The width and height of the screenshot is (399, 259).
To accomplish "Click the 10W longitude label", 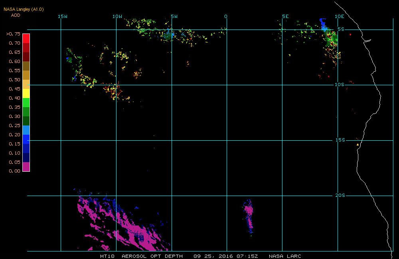I will (x=117, y=16).
